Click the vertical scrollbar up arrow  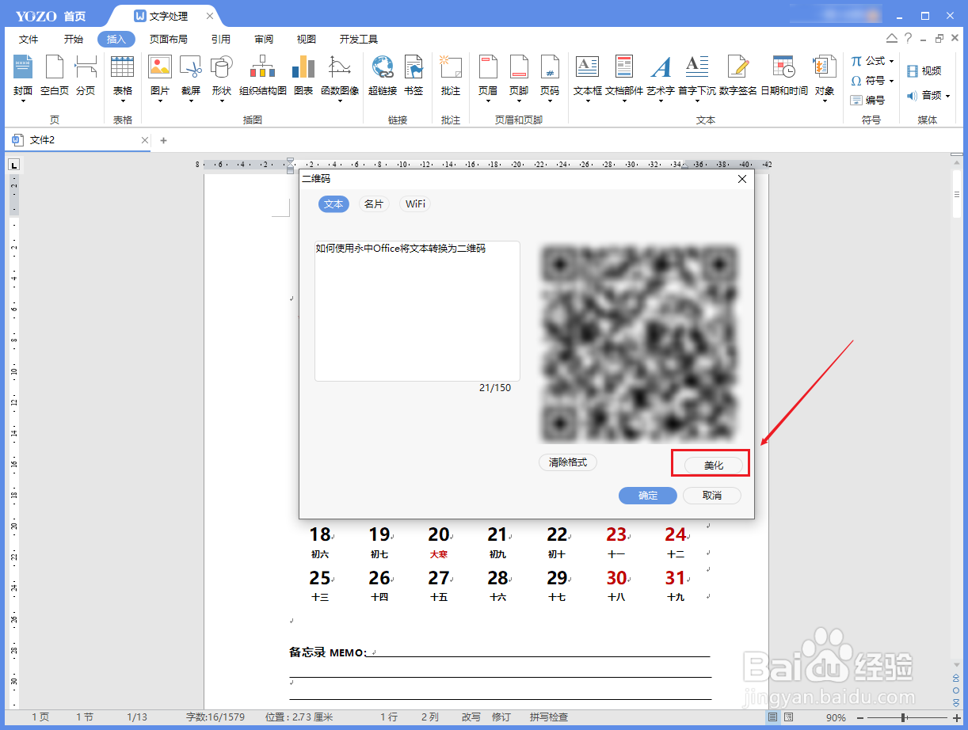[956, 162]
